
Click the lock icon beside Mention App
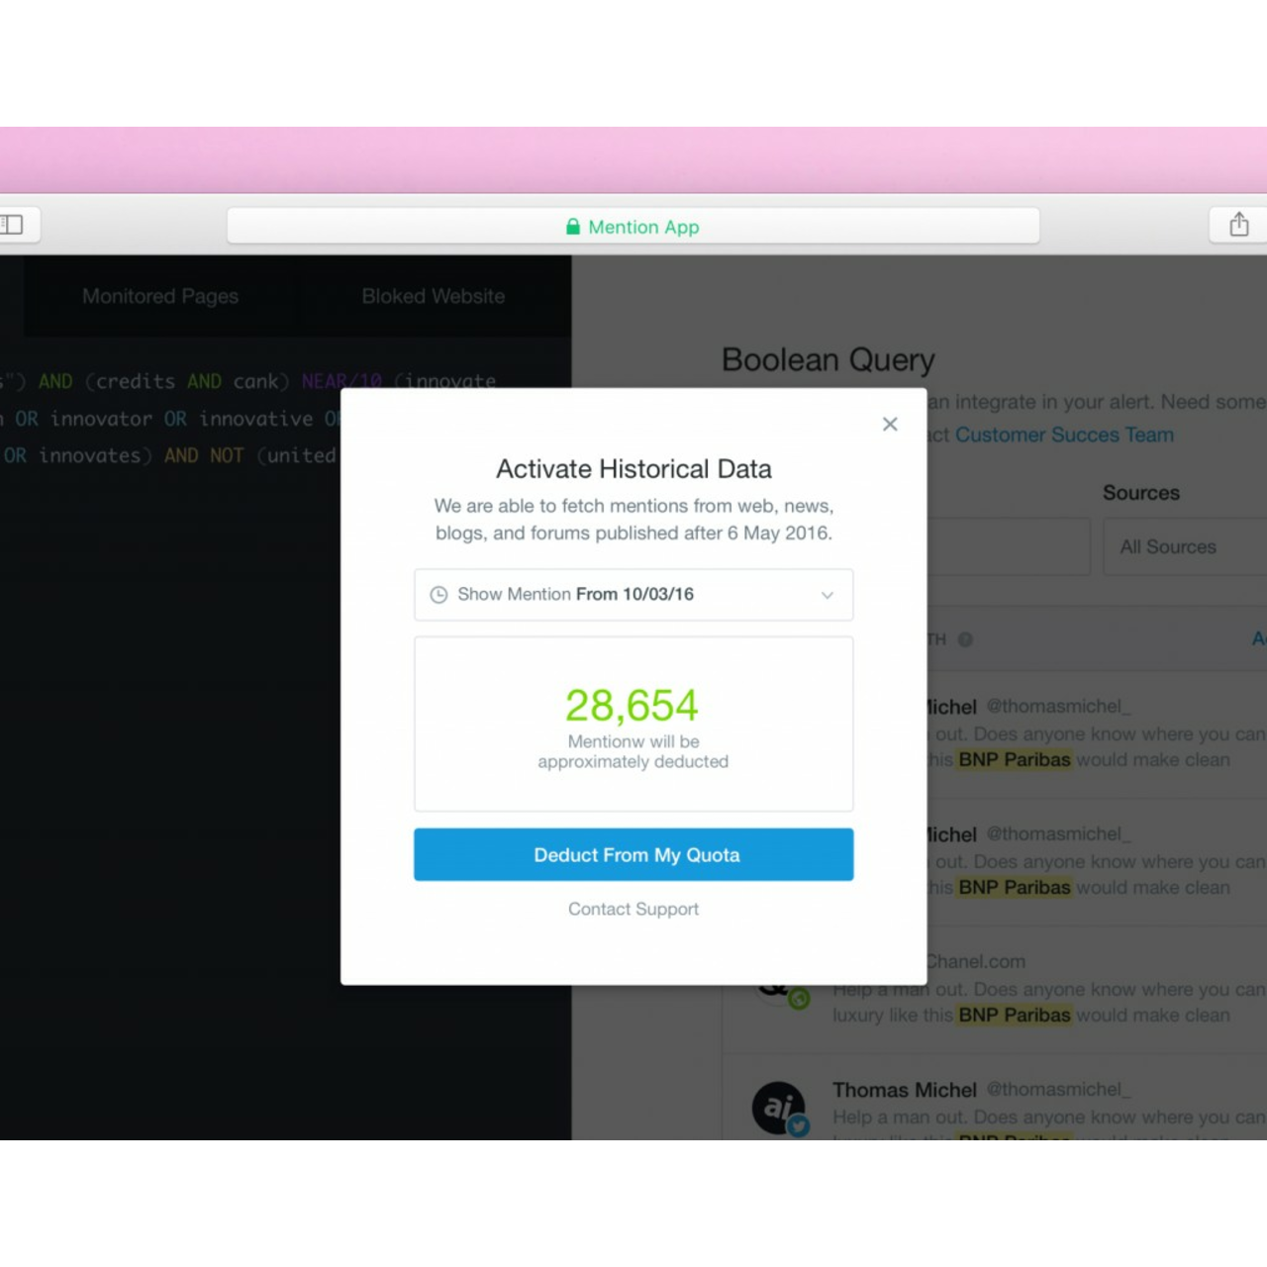(x=574, y=227)
